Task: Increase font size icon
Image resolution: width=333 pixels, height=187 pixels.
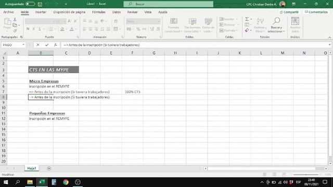Action: [x=69, y=21]
